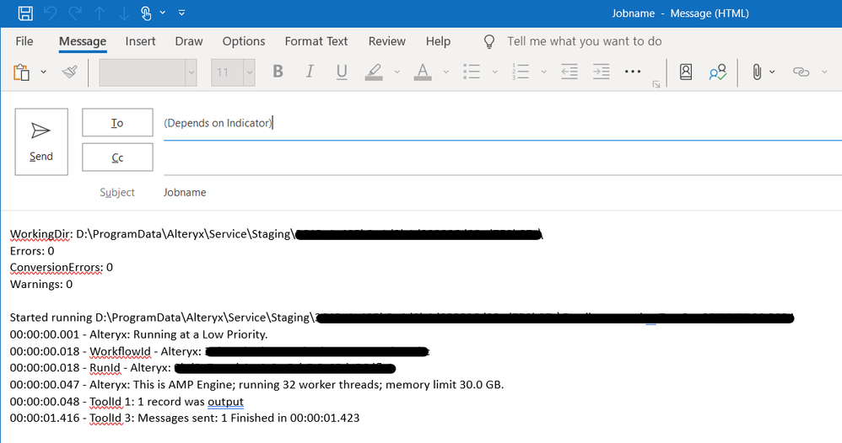Viewport: 842px width, 443px height.
Task: Select the Format Painter brush
Action: (x=70, y=72)
